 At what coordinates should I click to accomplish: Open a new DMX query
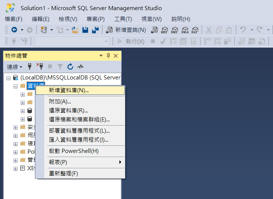coord(175,30)
